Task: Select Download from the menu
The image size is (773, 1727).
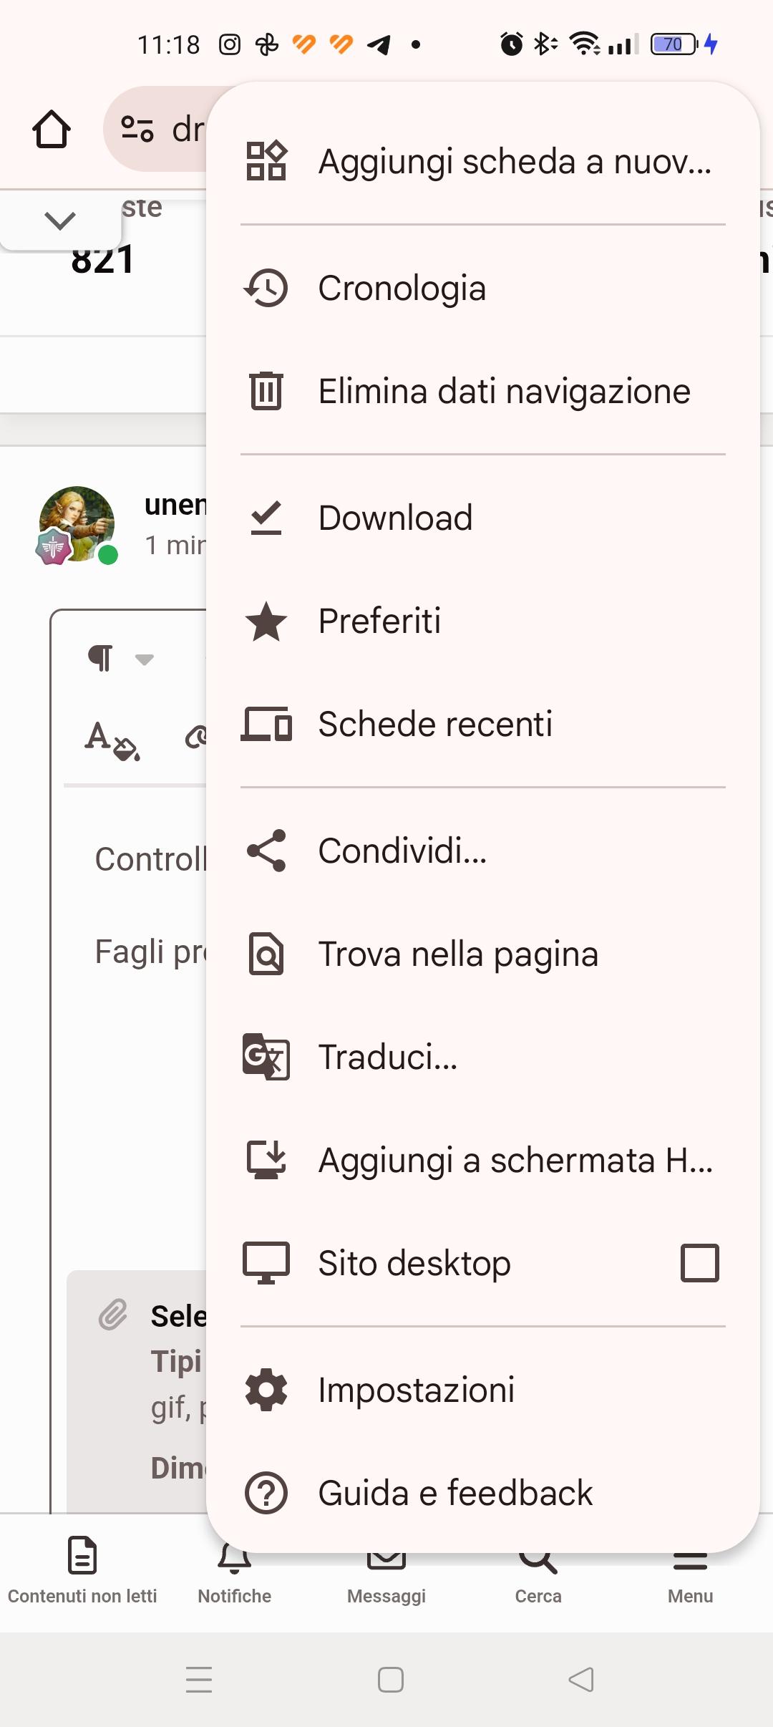Action: pyautogui.click(x=395, y=518)
